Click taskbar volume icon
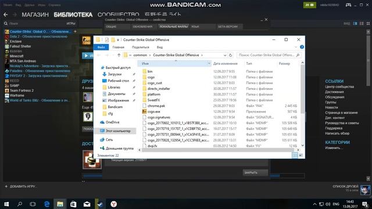This screenshot has height=209, width=372. pos(328,204)
